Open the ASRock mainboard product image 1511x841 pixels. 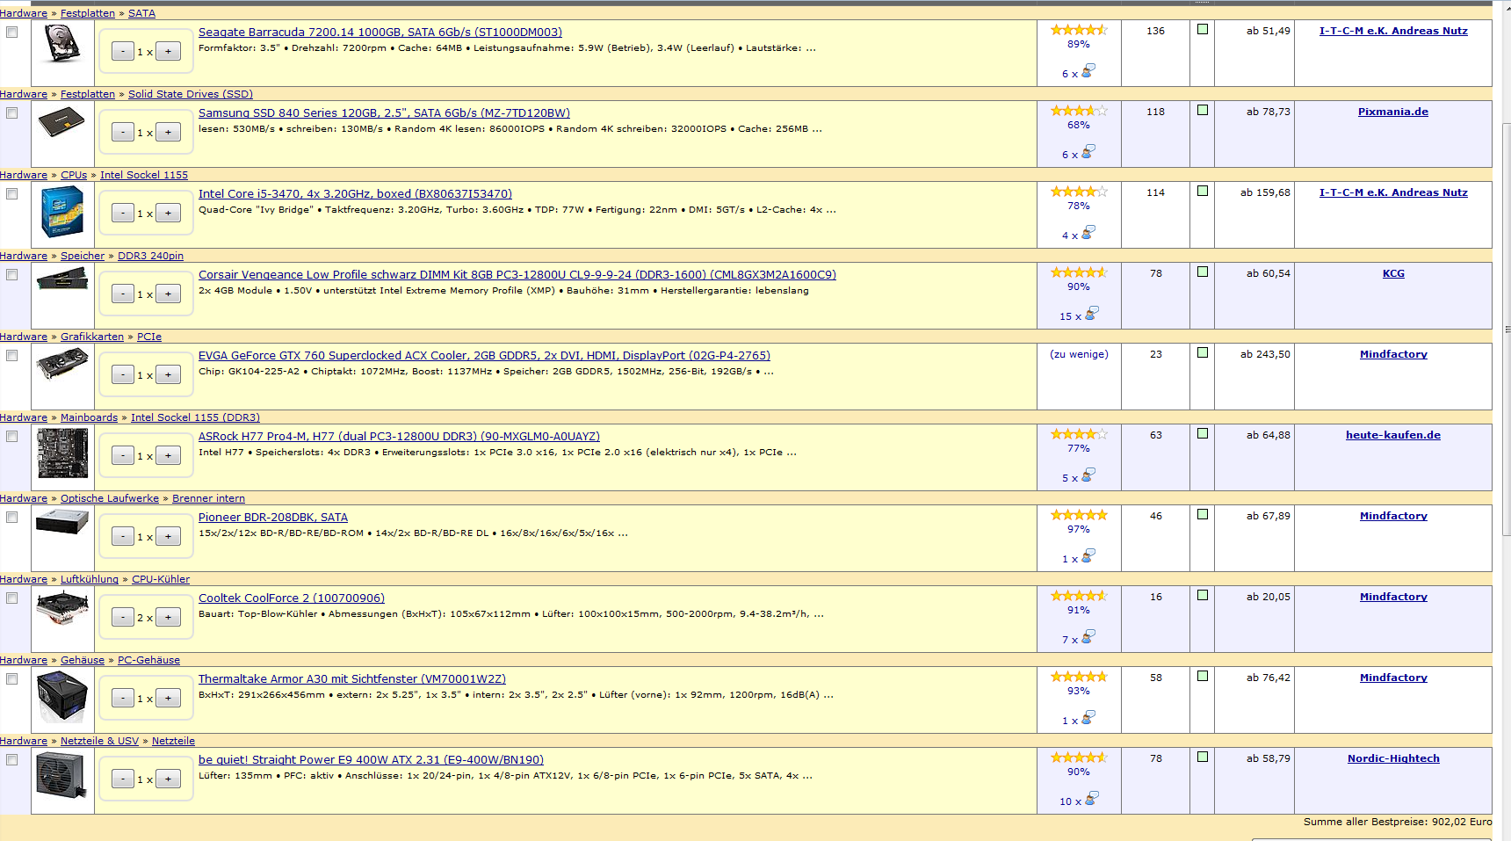[62, 453]
